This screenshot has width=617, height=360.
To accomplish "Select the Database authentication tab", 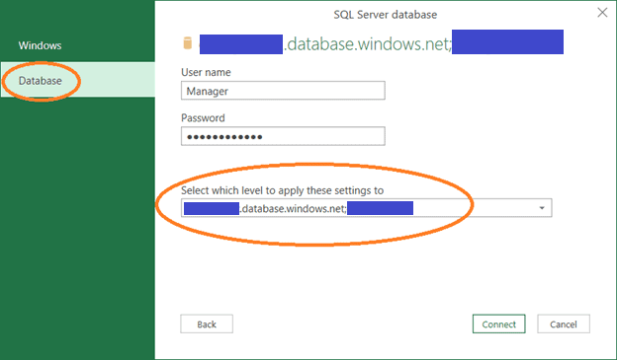I will (77, 80).
